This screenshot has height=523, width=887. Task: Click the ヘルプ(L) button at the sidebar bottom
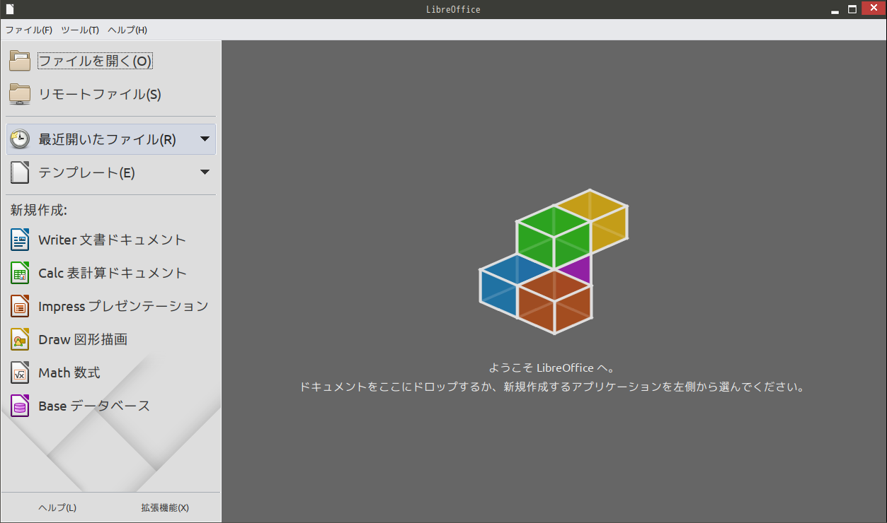[x=57, y=507]
